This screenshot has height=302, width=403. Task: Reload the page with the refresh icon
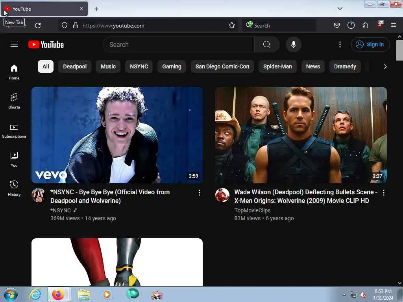(x=38, y=26)
